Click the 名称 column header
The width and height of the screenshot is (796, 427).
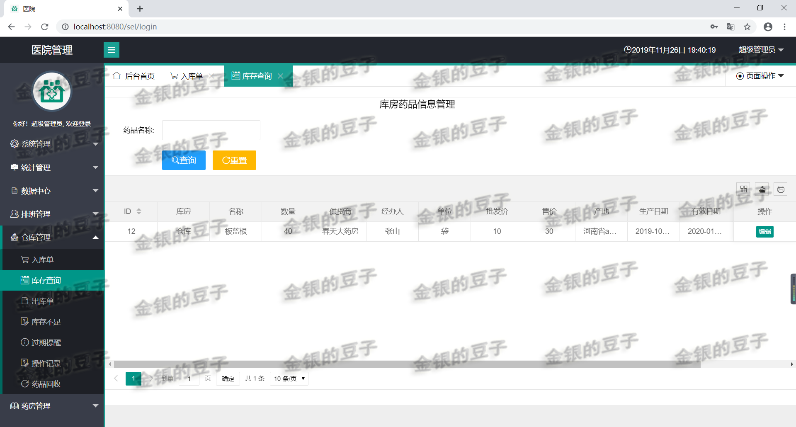pyautogui.click(x=236, y=211)
